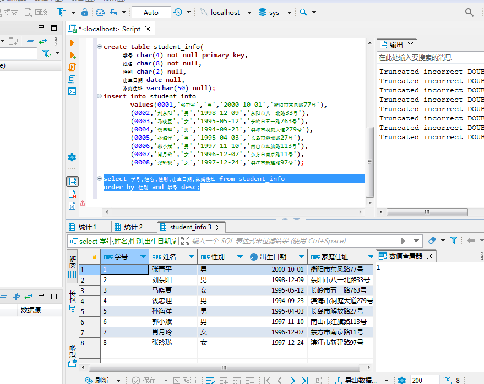Apply filter with the play arrow
This screenshot has height=384, width=484.
tap(403, 241)
